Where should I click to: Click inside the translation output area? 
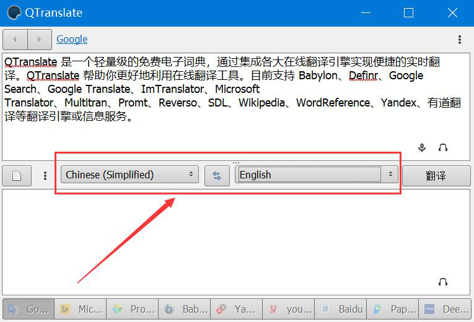point(236,241)
